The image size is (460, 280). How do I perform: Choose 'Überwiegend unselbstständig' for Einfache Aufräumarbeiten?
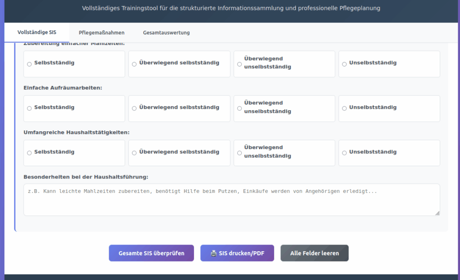point(239,108)
